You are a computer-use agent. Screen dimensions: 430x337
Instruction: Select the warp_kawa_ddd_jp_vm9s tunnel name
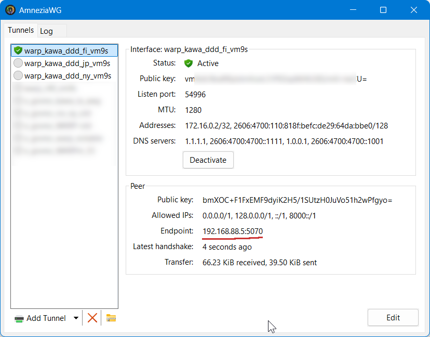pos(67,63)
